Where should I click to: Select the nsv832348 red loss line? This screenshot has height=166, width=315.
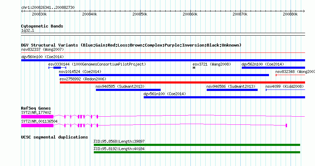[x=291, y=75]
